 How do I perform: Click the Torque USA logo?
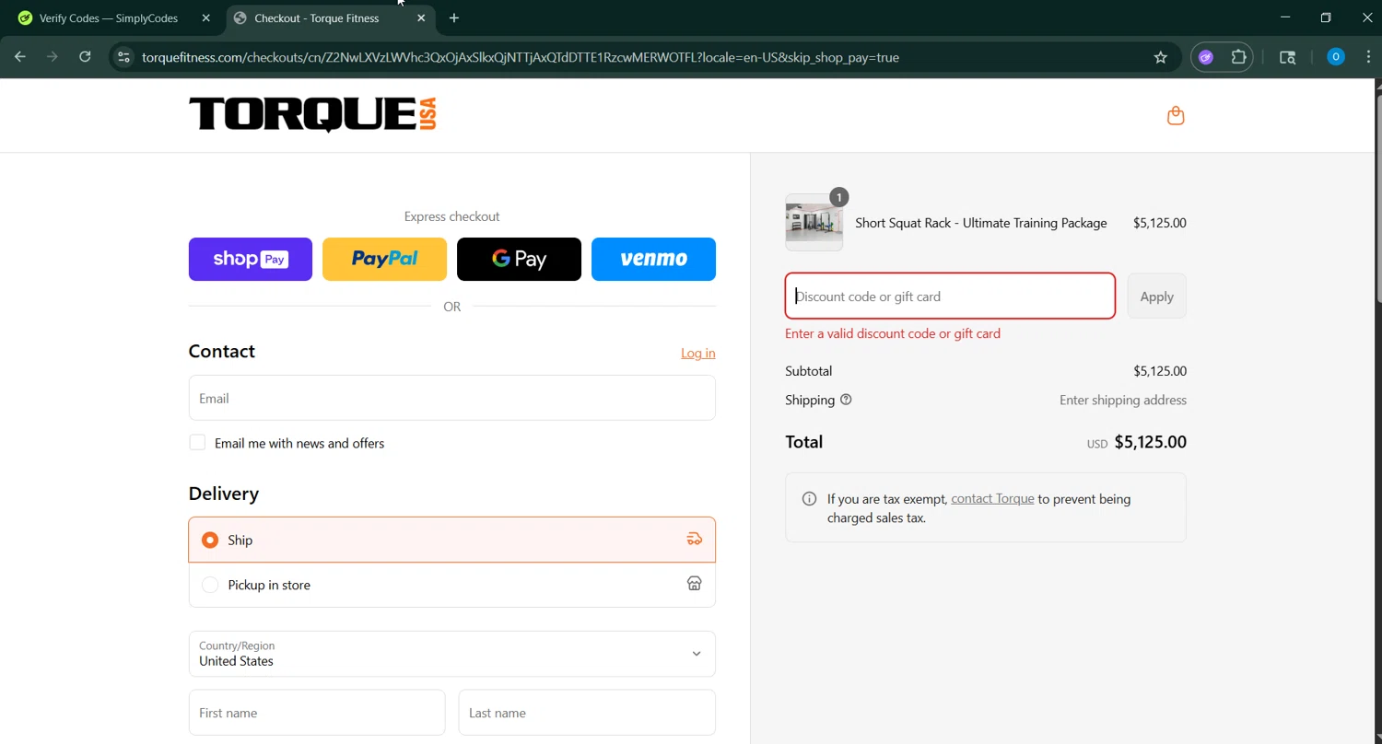(312, 115)
